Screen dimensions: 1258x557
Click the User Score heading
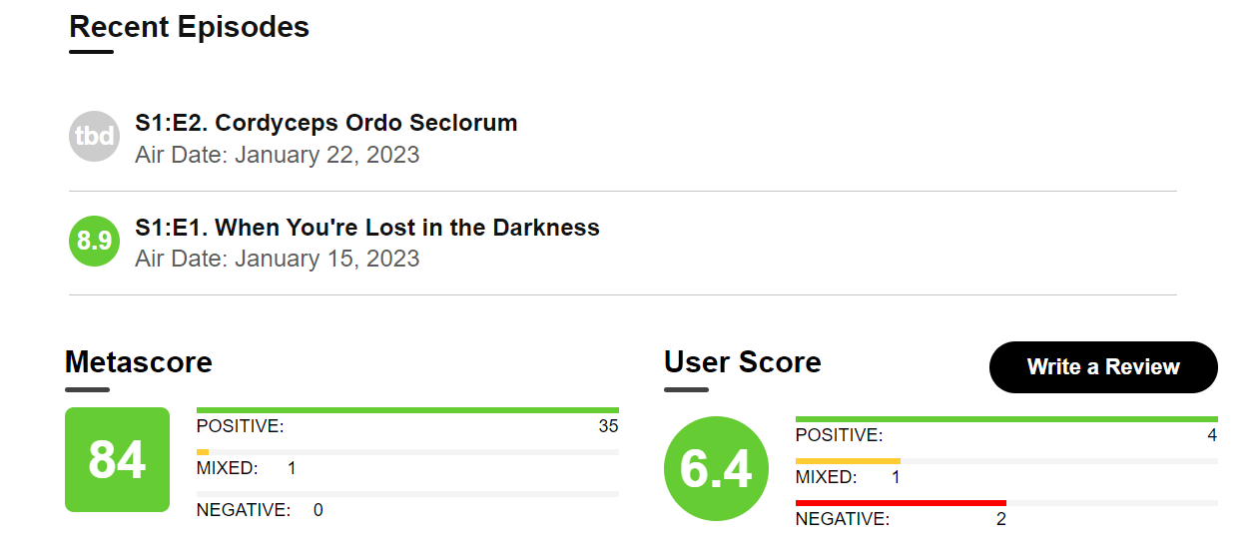(742, 361)
